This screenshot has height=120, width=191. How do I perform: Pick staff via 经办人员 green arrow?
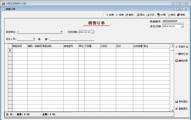(x=34, y=39)
